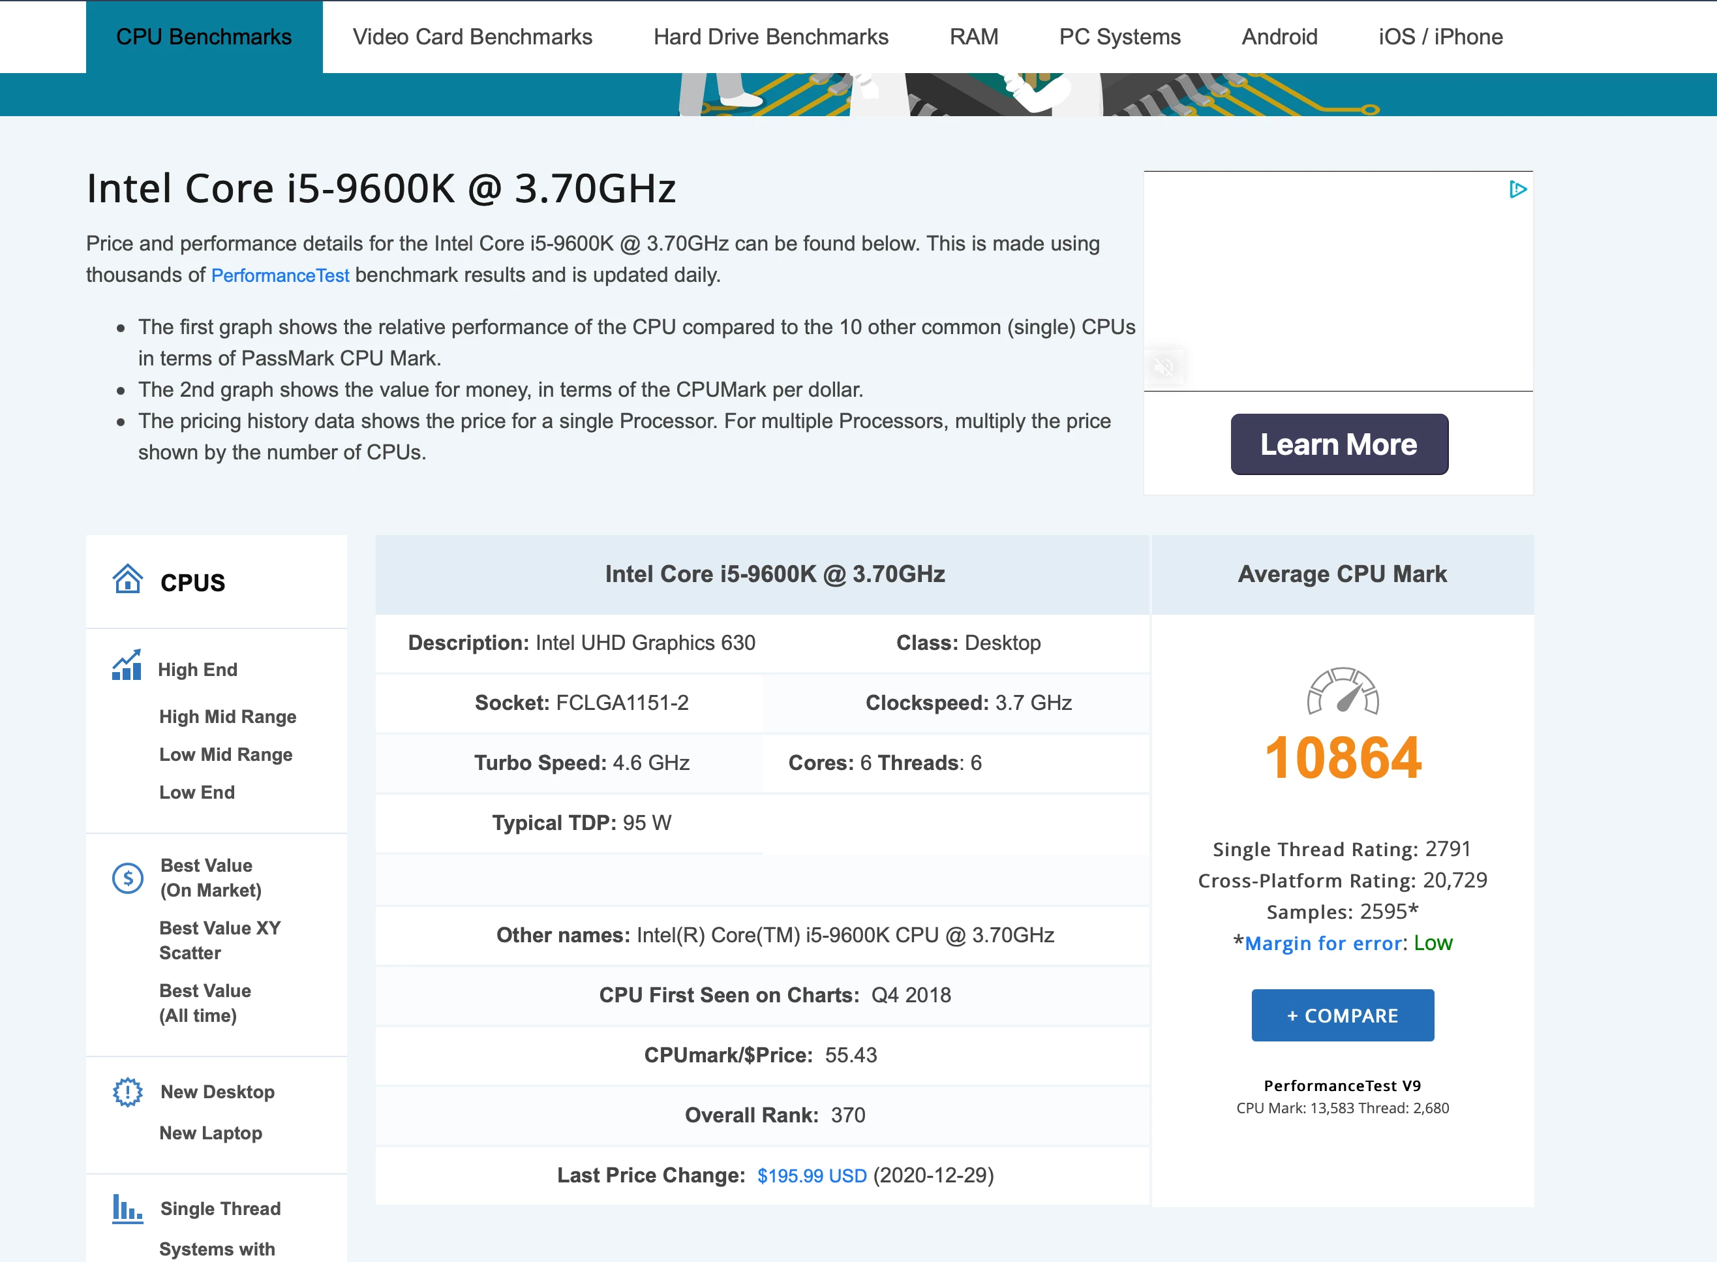Open the Video Card Benchmarks tab
This screenshot has width=1717, height=1262.
point(472,37)
